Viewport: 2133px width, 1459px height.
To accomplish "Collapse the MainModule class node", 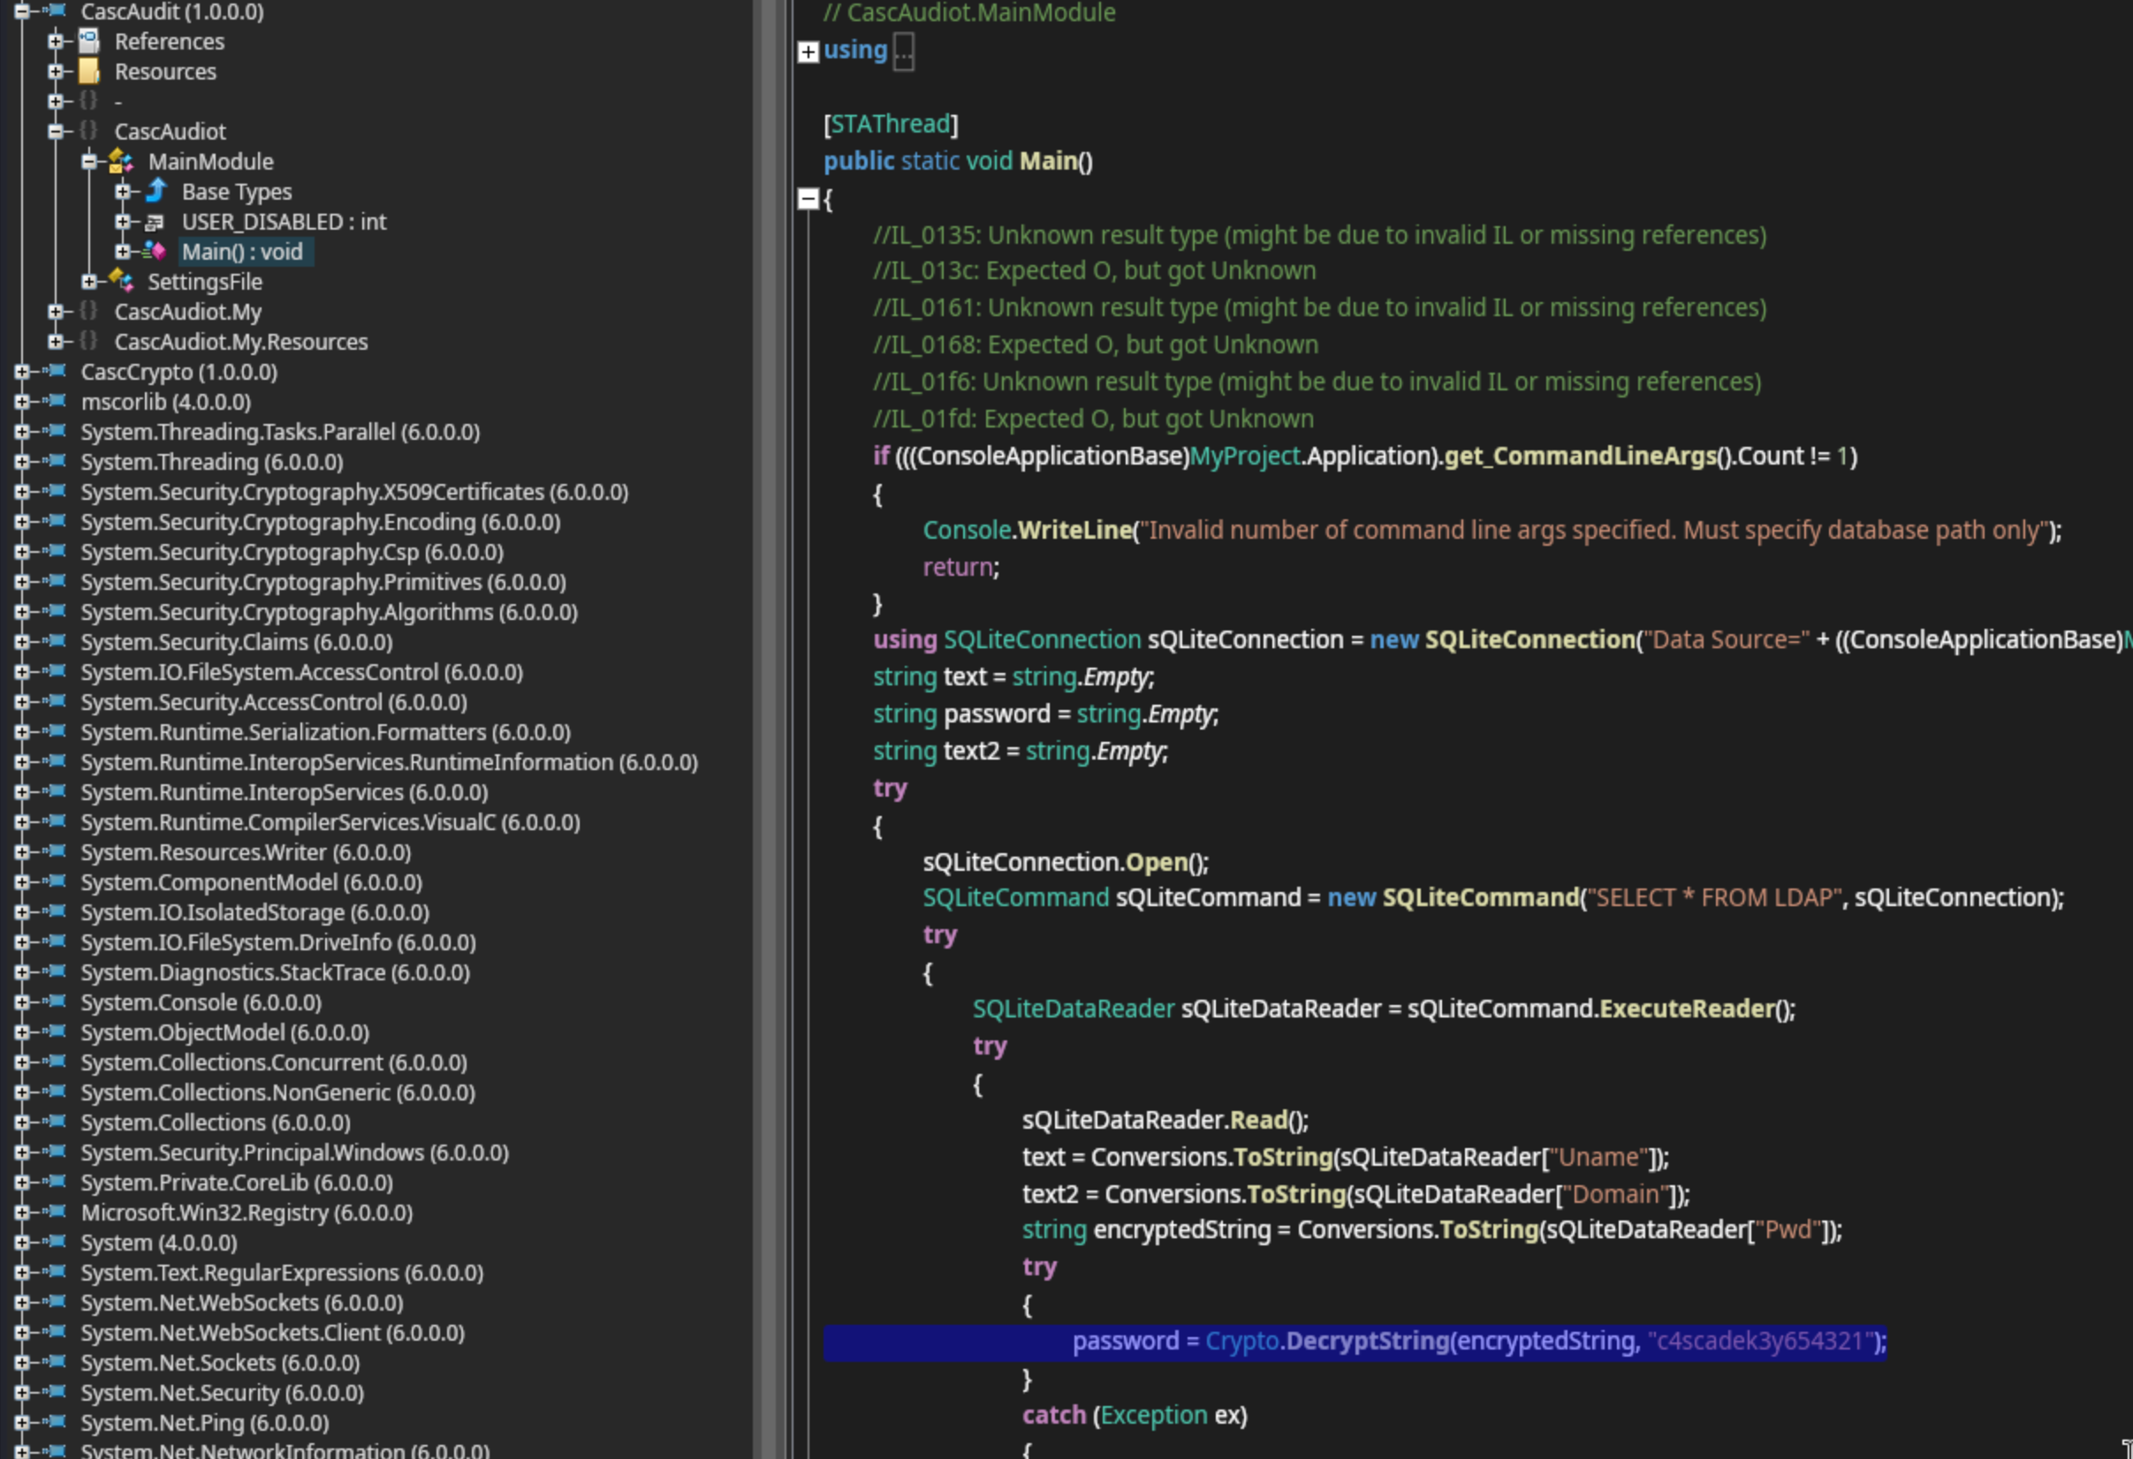I will (89, 162).
